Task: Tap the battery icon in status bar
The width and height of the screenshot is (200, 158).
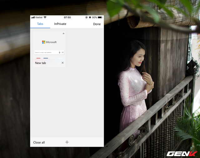Action: (100, 18)
